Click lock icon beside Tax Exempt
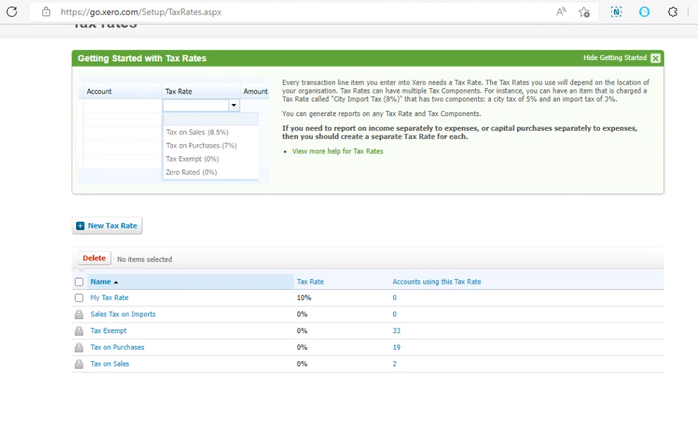Screen dimensions: 698x428 click(79, 331)
